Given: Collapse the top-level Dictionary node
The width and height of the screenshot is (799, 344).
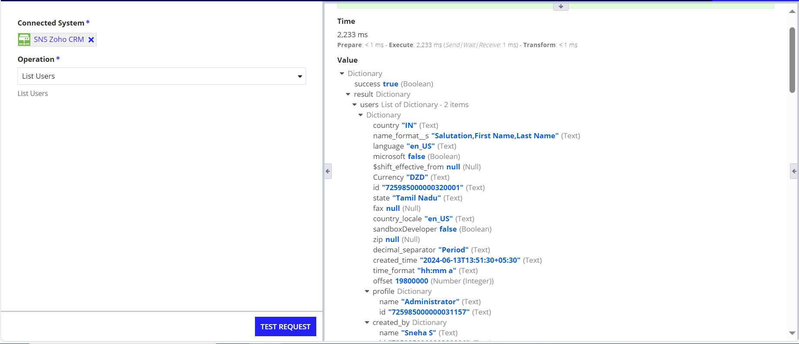Looking at the screenshot, I should pos(342,73).
